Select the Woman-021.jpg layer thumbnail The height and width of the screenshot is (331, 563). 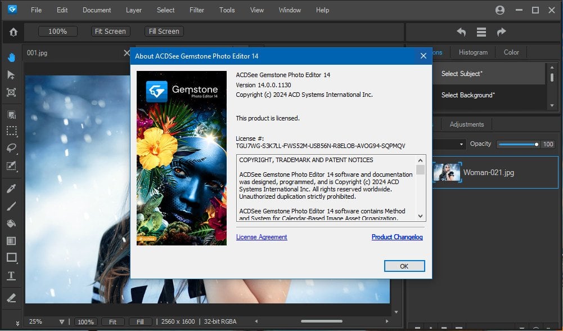point(447,172)
